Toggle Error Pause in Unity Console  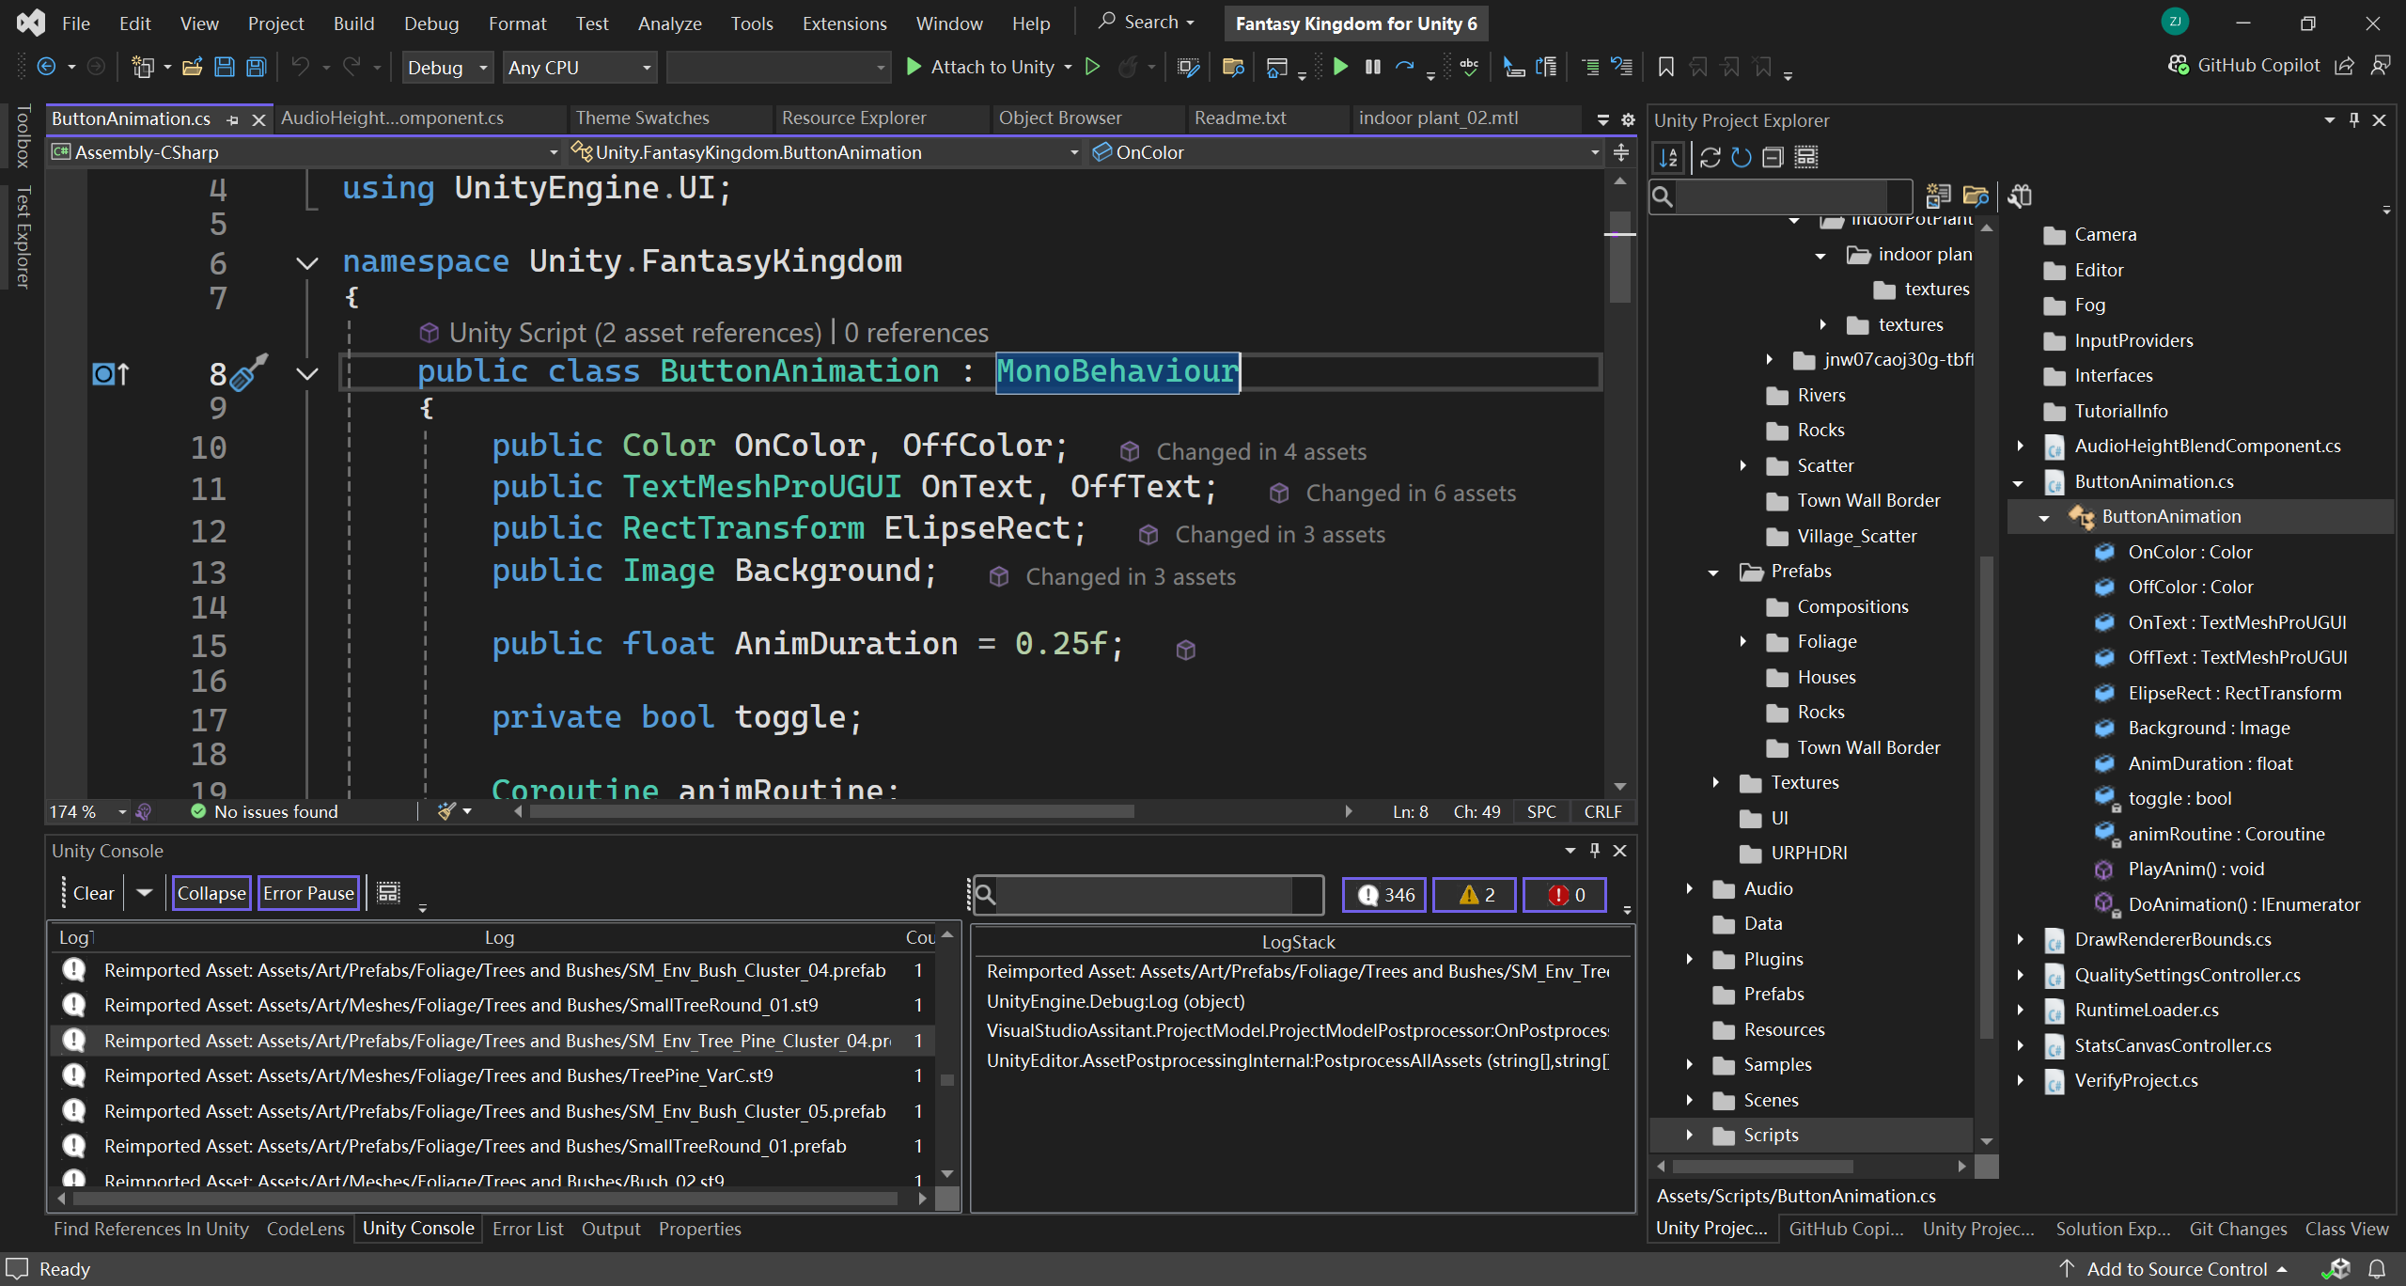[x=308, y=893]
